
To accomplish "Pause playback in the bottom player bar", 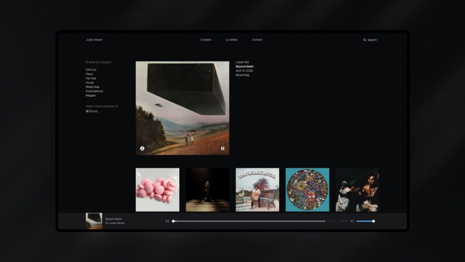I will pyautogui.click(x=167, y=221).
